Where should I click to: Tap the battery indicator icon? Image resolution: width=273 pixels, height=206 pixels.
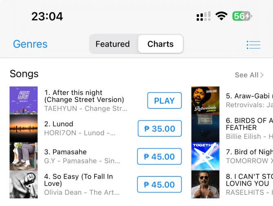(x=242, y=16)
